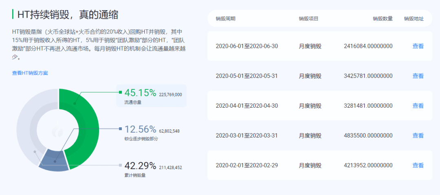440x195 pixels.
Task: Click 月度销毁 in the February 2020 row
Action: click(310, 165)
